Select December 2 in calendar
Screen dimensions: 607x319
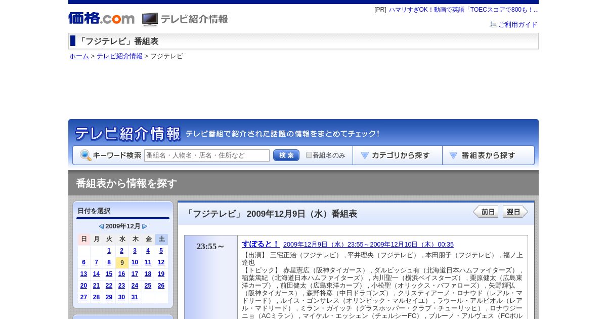[x=121, y=251]
